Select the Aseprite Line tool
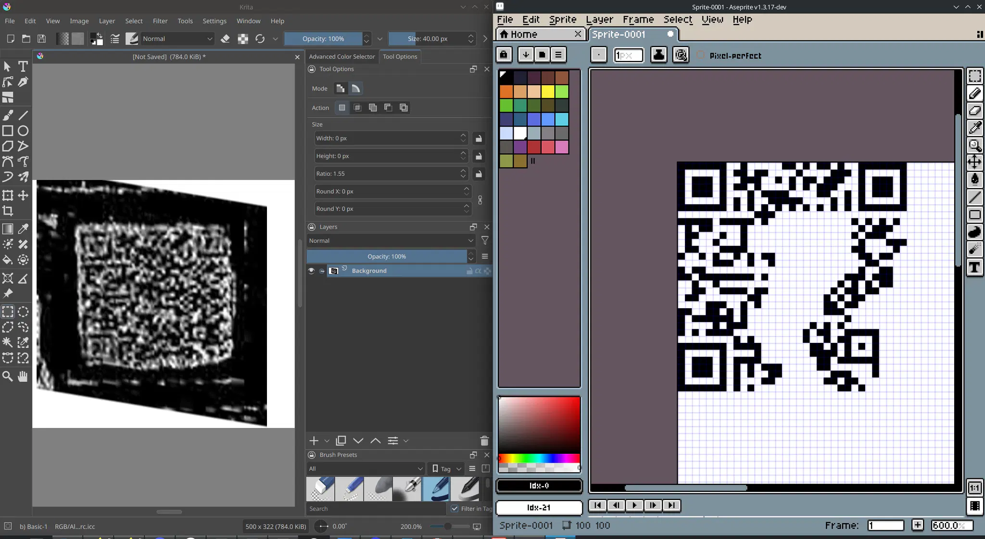 tap(975, 197)
